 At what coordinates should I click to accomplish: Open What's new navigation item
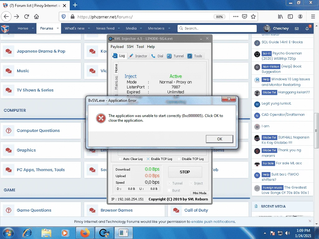pos(74,28)
